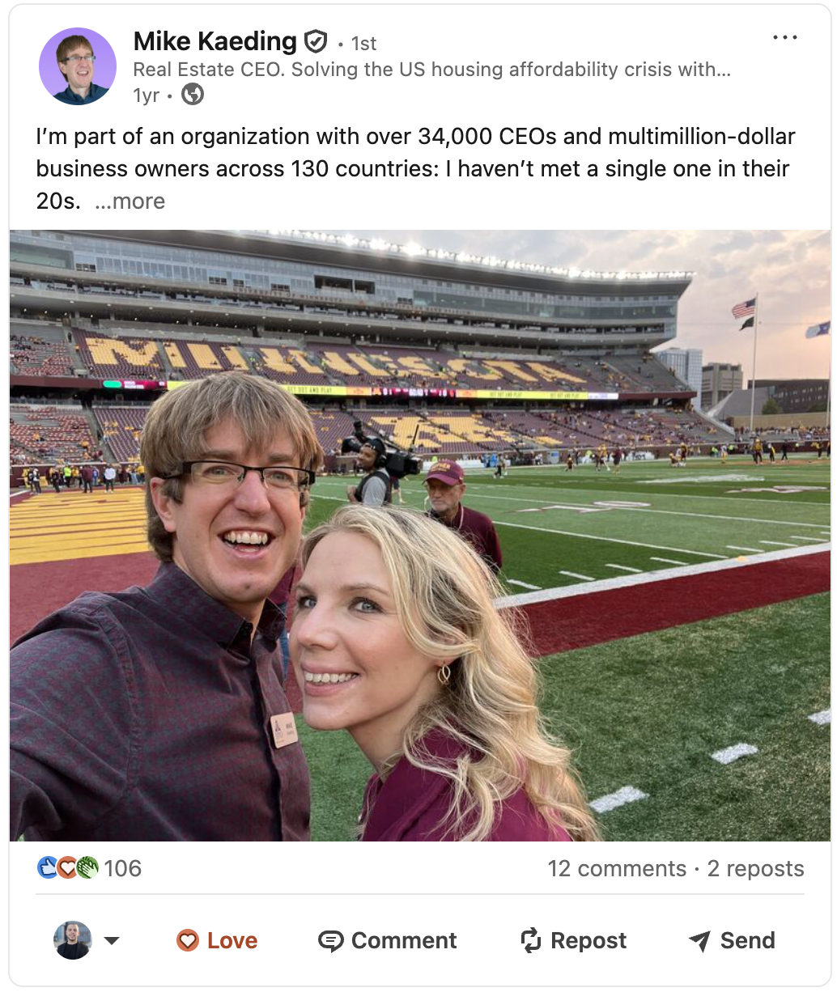Viewport: 837px width, 992px height.
Task: Click the heart reaction icon near count
Action: click(x=67, y=868)
